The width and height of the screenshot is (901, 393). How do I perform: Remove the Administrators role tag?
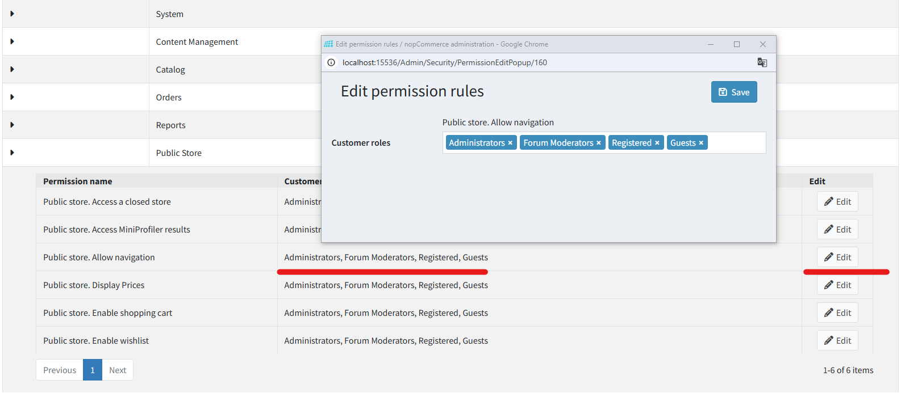(x=510, y=143)
